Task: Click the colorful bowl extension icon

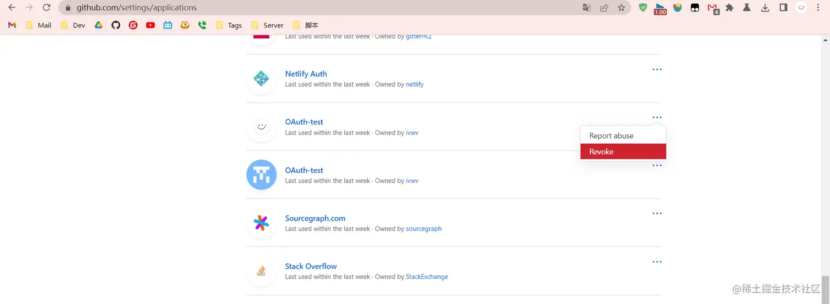Action: point(677,8)
